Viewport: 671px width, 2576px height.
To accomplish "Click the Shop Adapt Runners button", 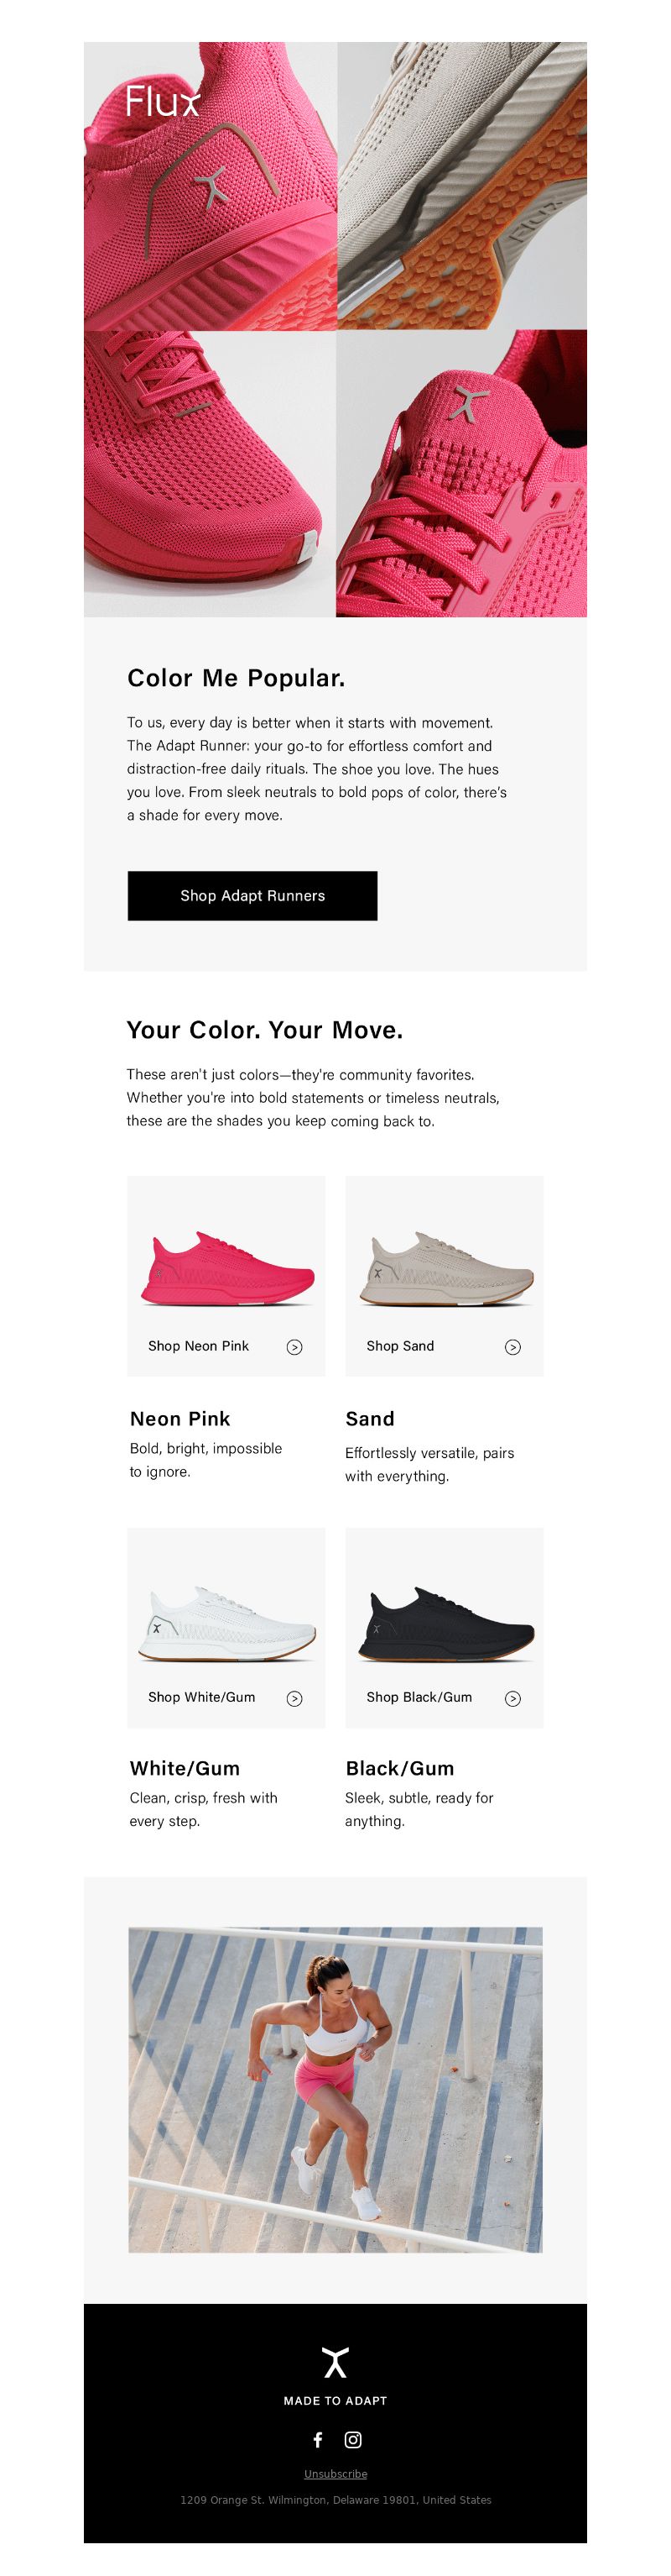I will (x=252, y=895).
